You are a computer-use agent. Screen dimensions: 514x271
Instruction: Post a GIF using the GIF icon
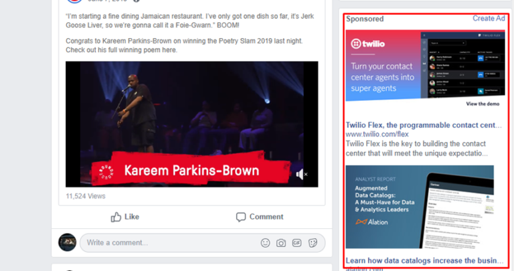pos(296,243)
